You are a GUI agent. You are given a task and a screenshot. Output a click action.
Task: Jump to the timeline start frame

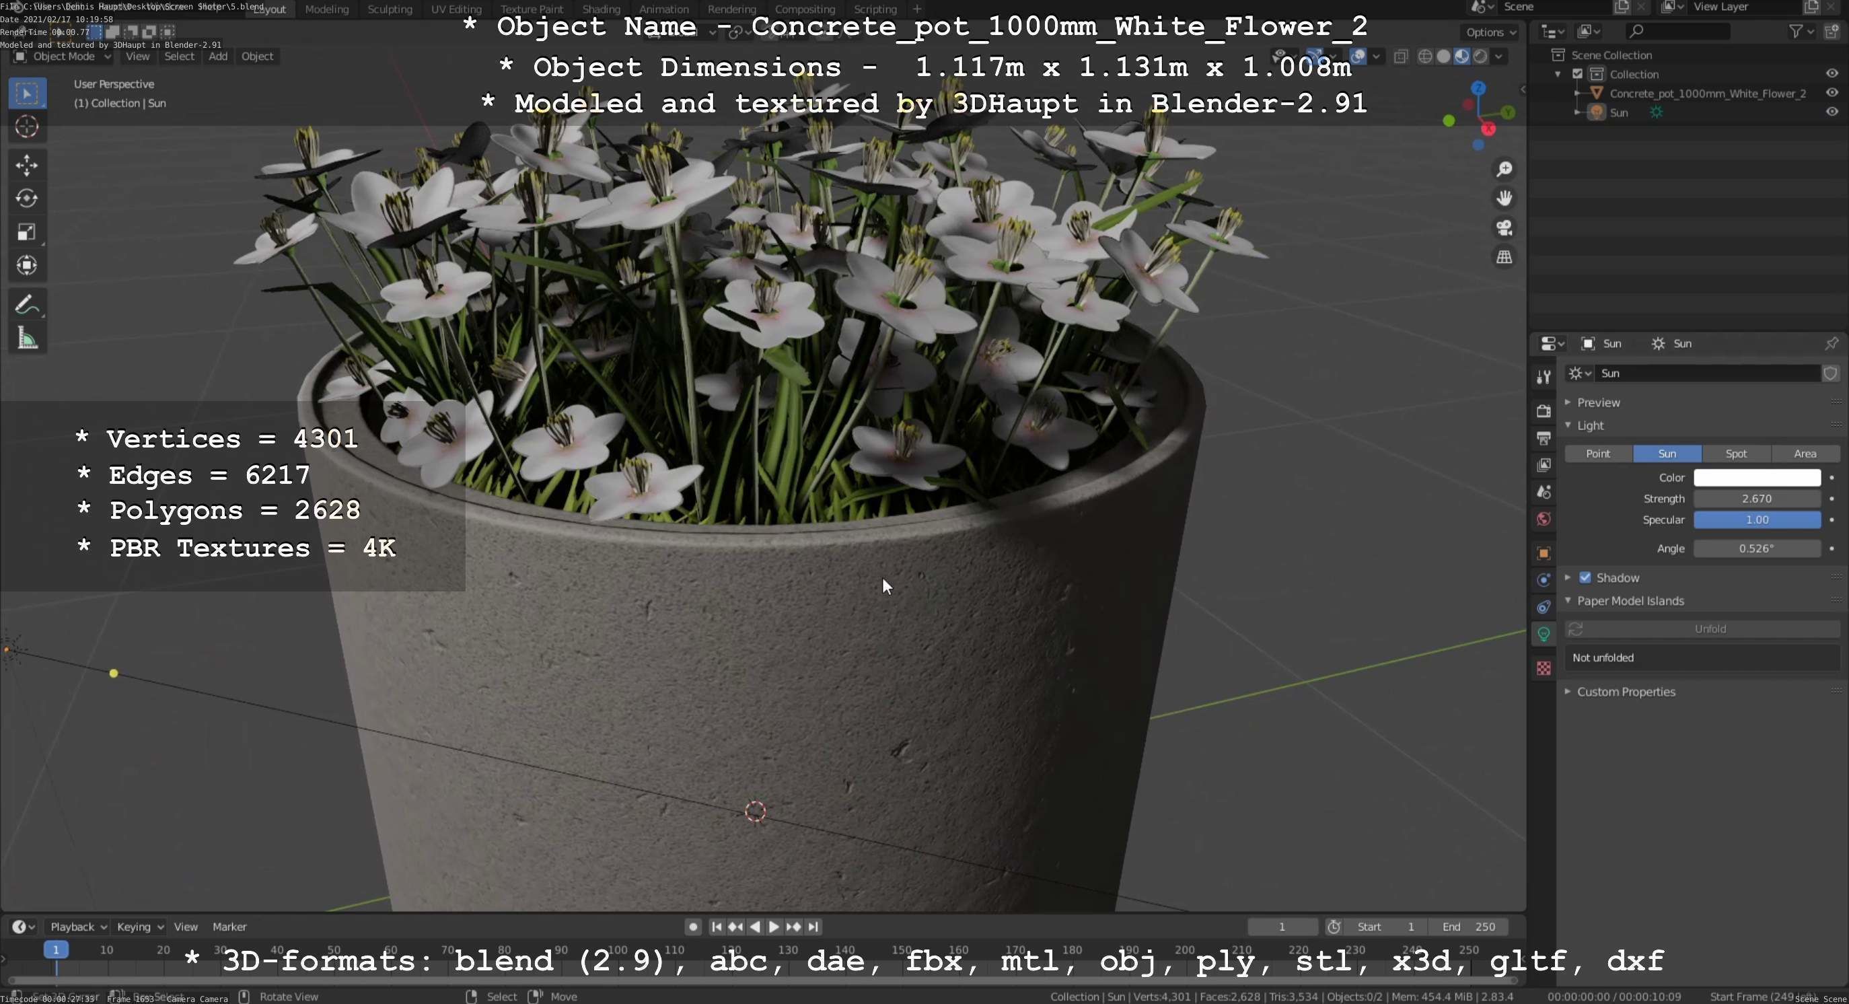(717, 927)
